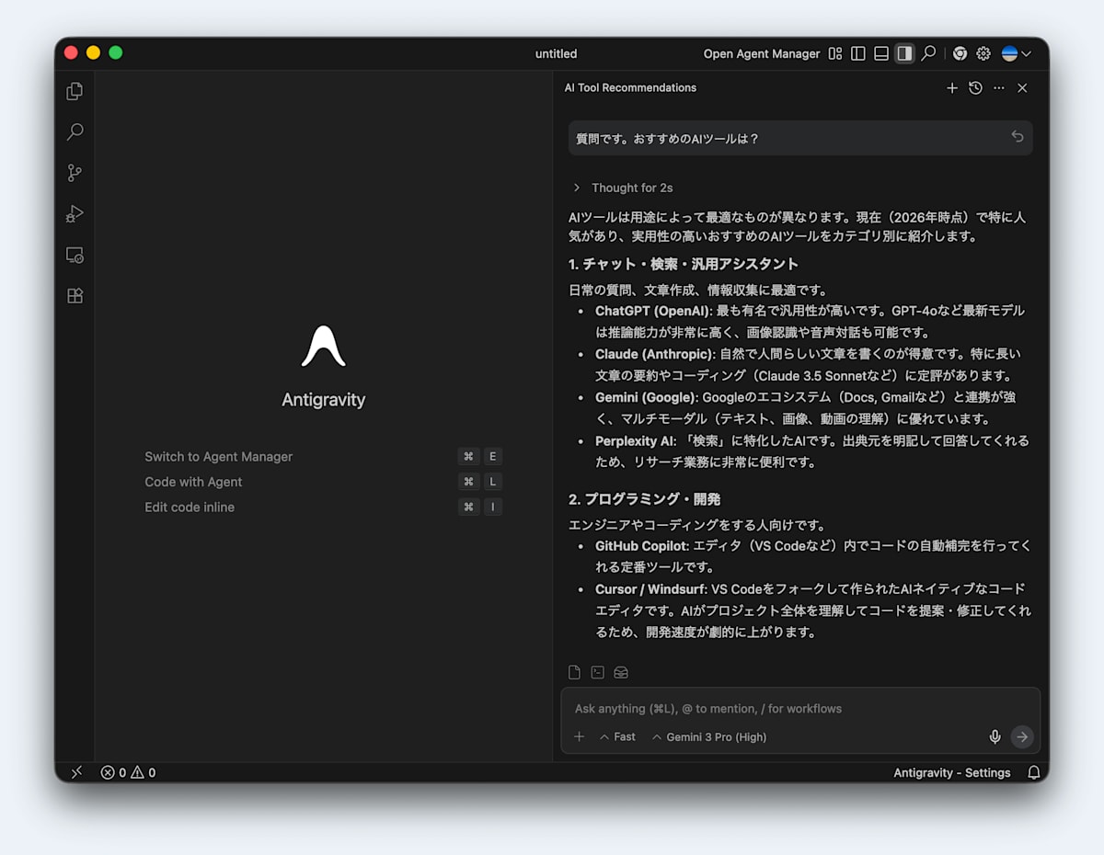Open the Run and Debug view

click(75, 213)
